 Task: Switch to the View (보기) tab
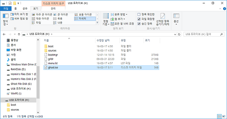[x=36, y=9]
